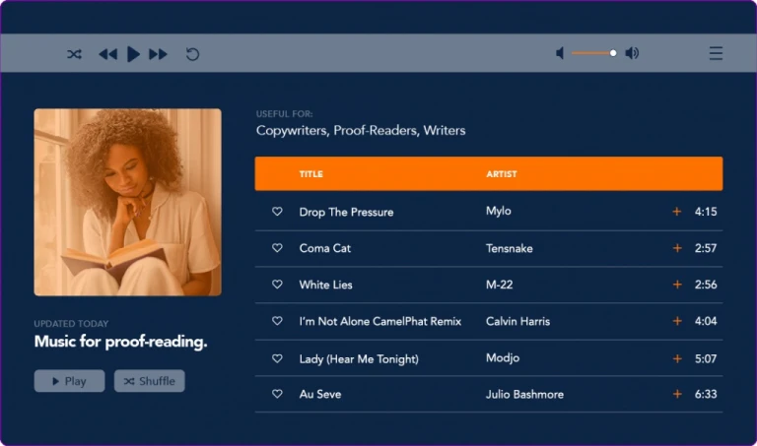The width and height of the screenshot is (757, 446).
Task: Select the track Drop The Pressure
Action: point(346,212)
